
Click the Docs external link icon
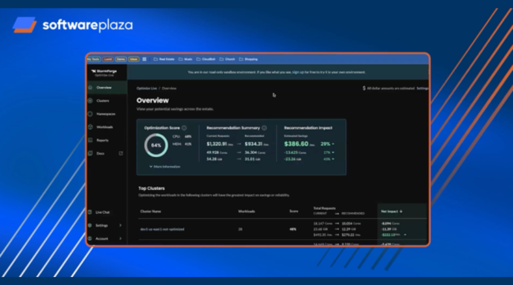[120, 153]
